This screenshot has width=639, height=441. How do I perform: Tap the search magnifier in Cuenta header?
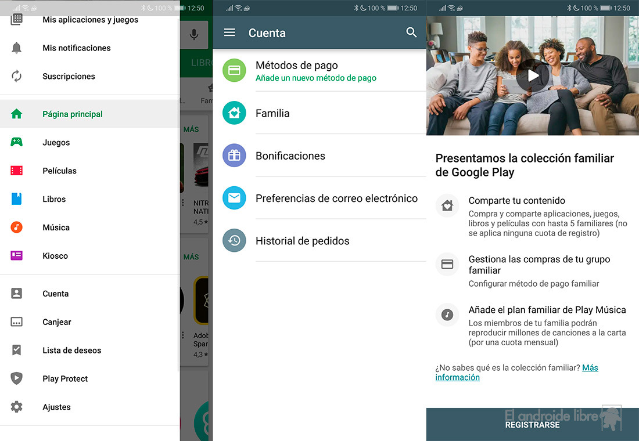411,32
